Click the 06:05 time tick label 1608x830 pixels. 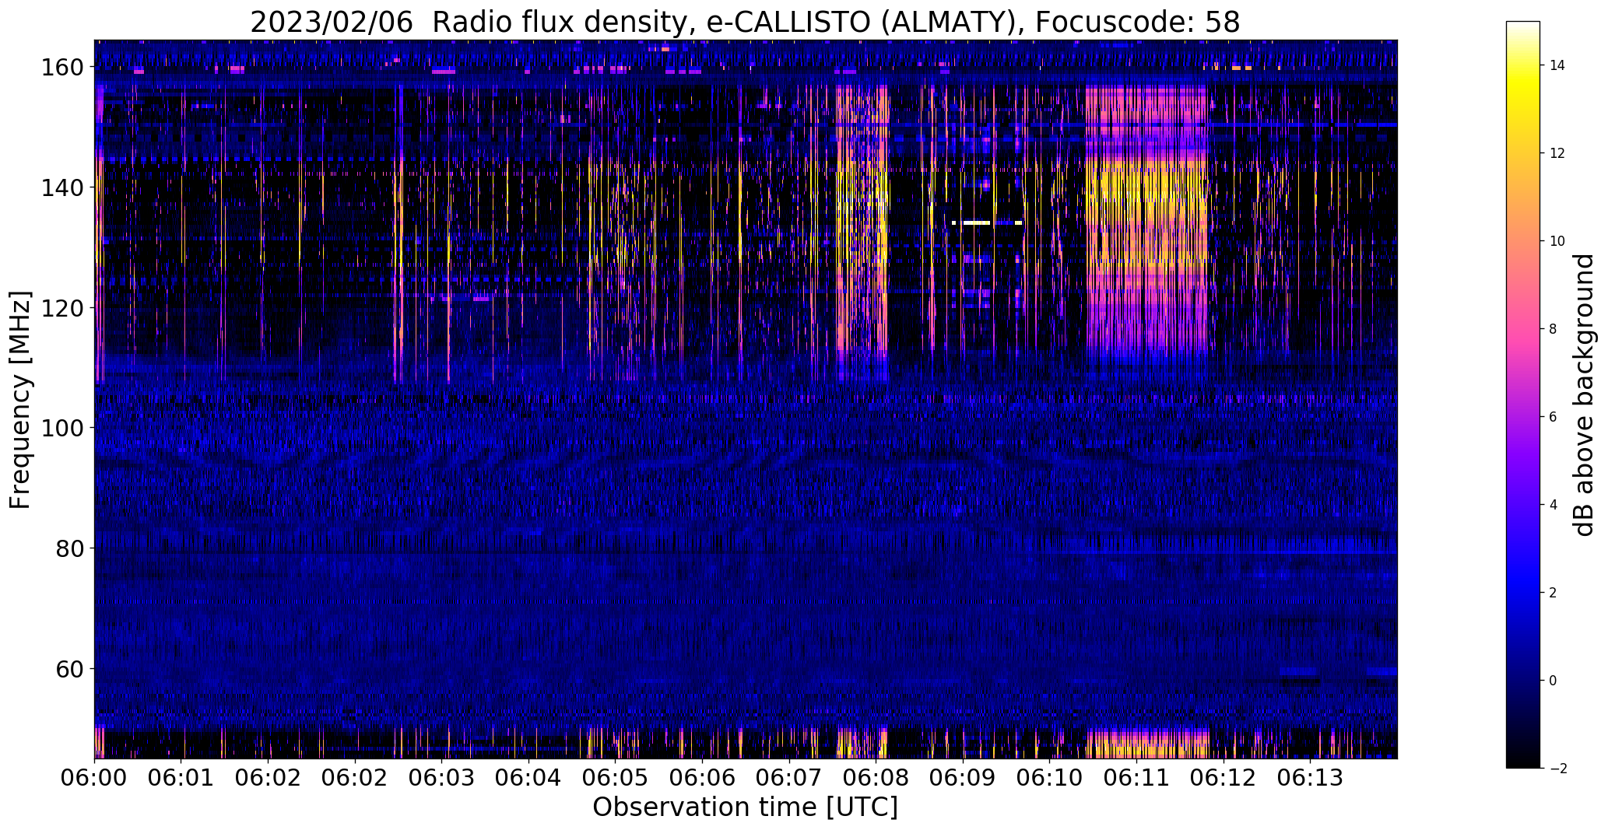(x=616, y=777)
